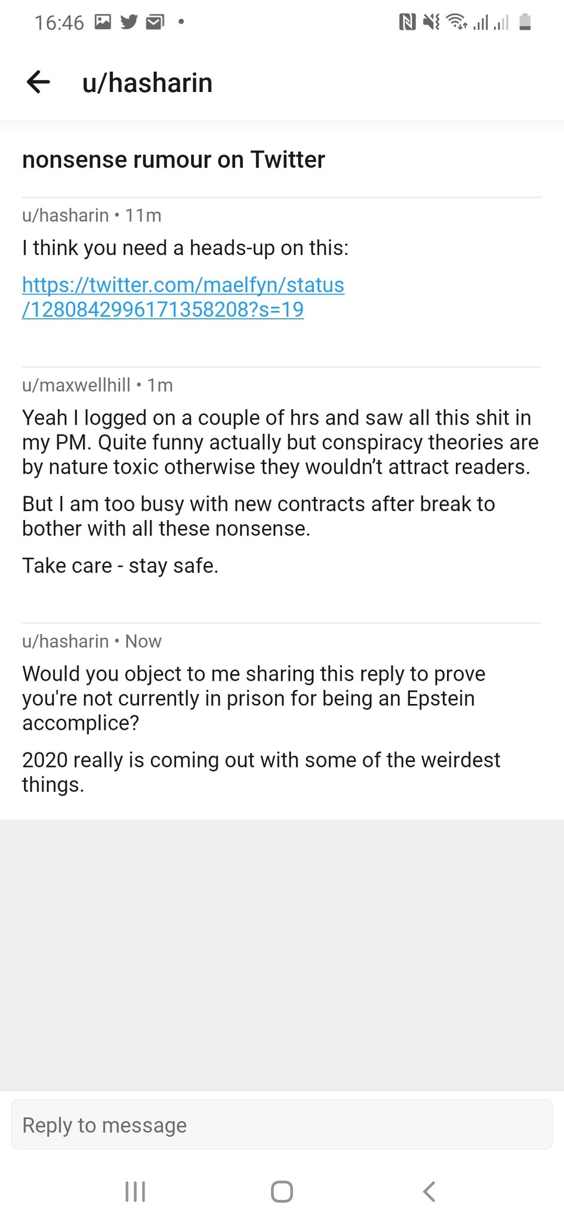This screenshot has width=564, height=1223.
Task: Tap the Wi-Fi status icon
Action: point(457,23)
